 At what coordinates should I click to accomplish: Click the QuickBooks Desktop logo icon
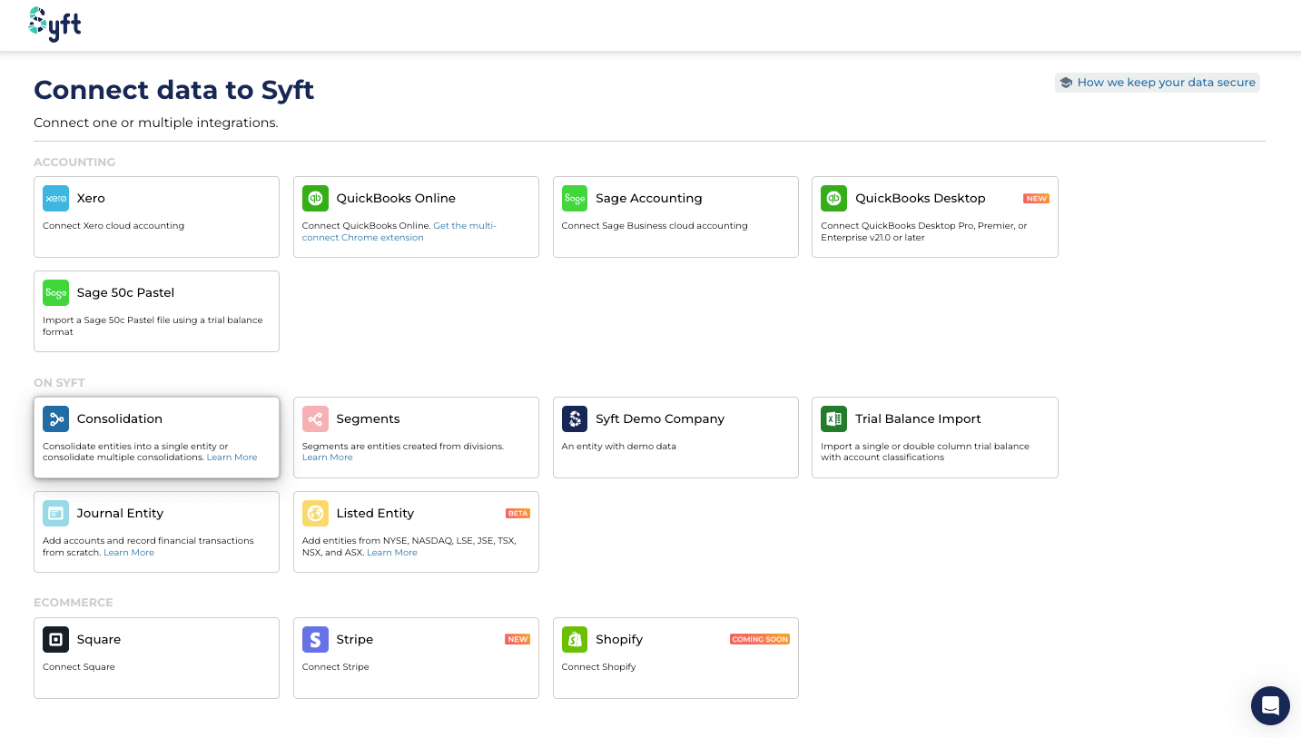pos(833,198)
